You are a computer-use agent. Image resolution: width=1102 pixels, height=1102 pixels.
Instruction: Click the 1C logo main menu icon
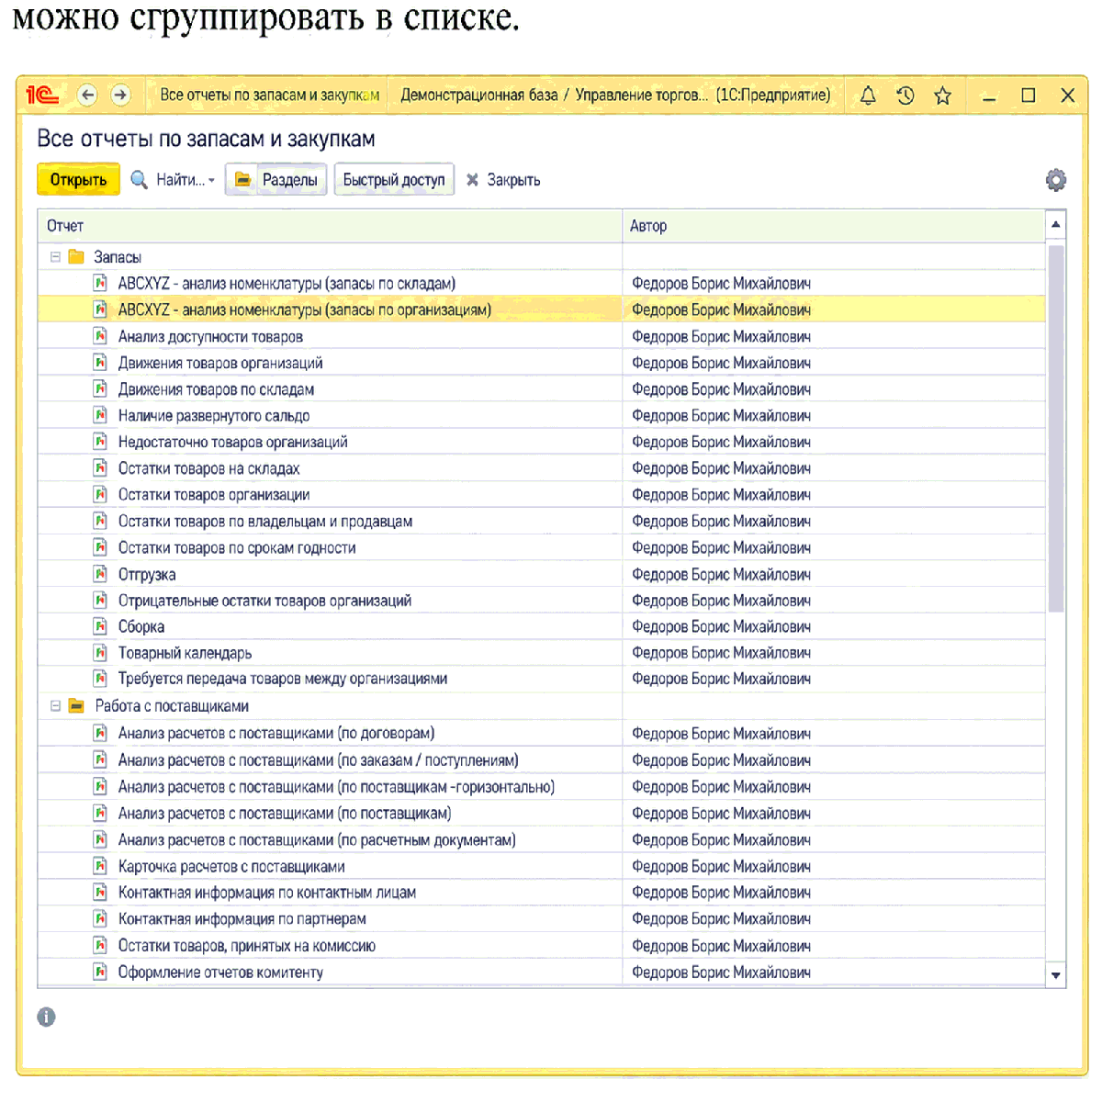click(x=42, y=95)
